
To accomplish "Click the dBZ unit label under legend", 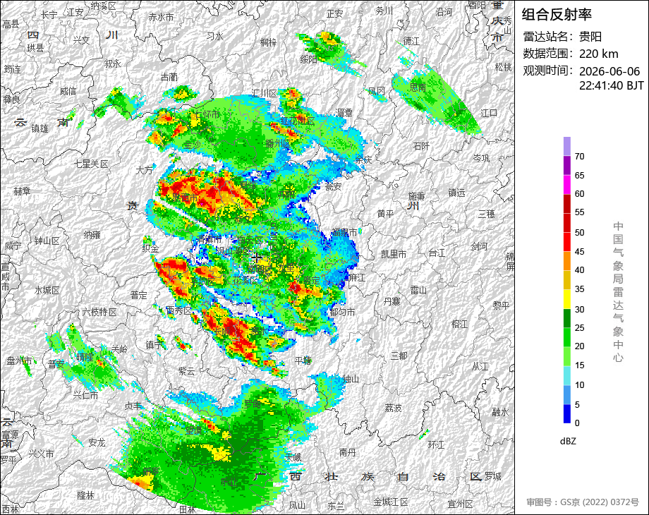I will point(568,441).
